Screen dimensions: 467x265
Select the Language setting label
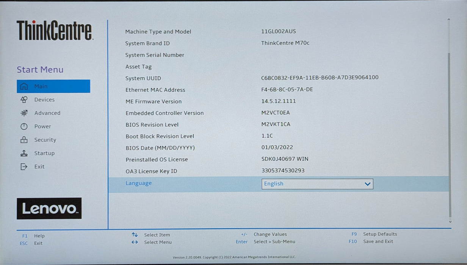click(x=139, y=183)
